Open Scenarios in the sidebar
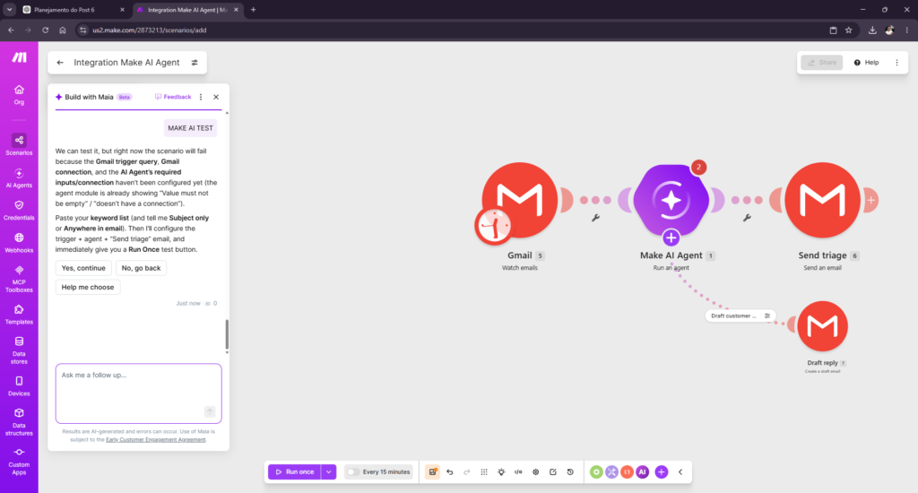Screen dimensions: 918x493 coord(19,144)
